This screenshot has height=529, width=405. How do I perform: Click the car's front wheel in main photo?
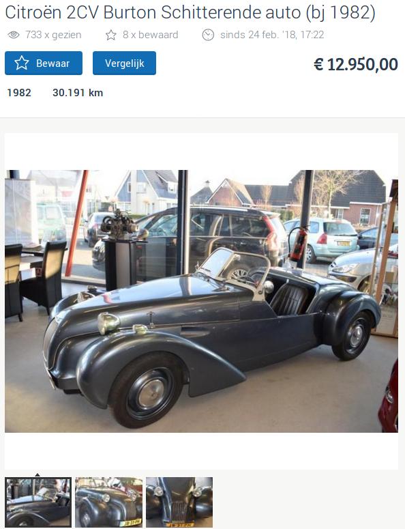click(x=147, y=390)
